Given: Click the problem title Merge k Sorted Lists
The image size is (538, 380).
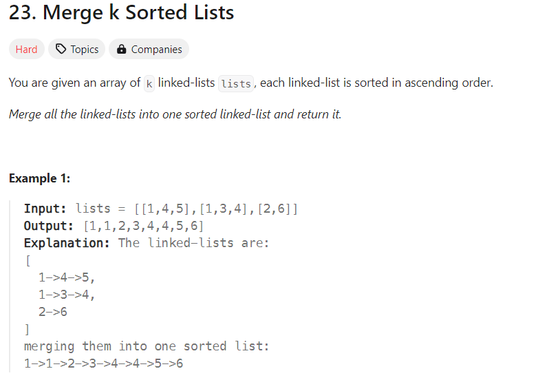Looking at the screenshot, I should 121,13.
